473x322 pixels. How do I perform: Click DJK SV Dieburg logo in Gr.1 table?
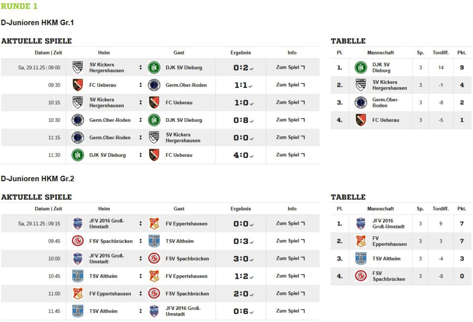coord(361,67)
